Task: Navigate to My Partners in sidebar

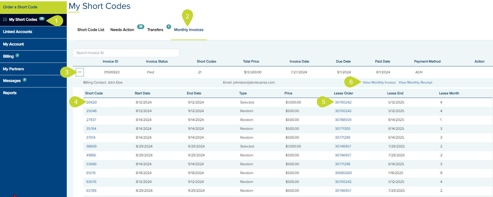Action: click(x=13, y=69)
